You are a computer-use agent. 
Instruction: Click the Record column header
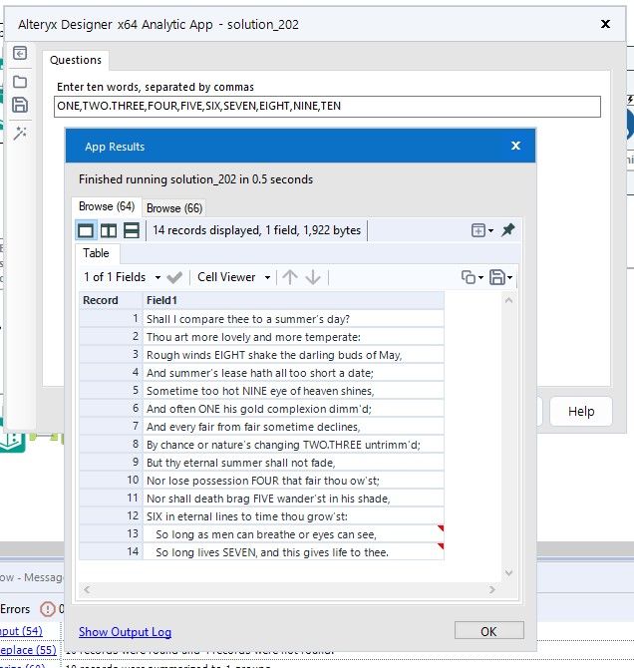pos(111,300)
